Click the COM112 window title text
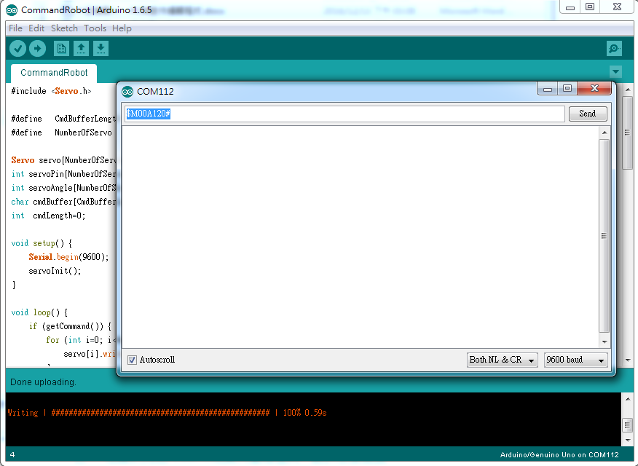This screenshot has width=638, height=466. click(x=155, y=92)
